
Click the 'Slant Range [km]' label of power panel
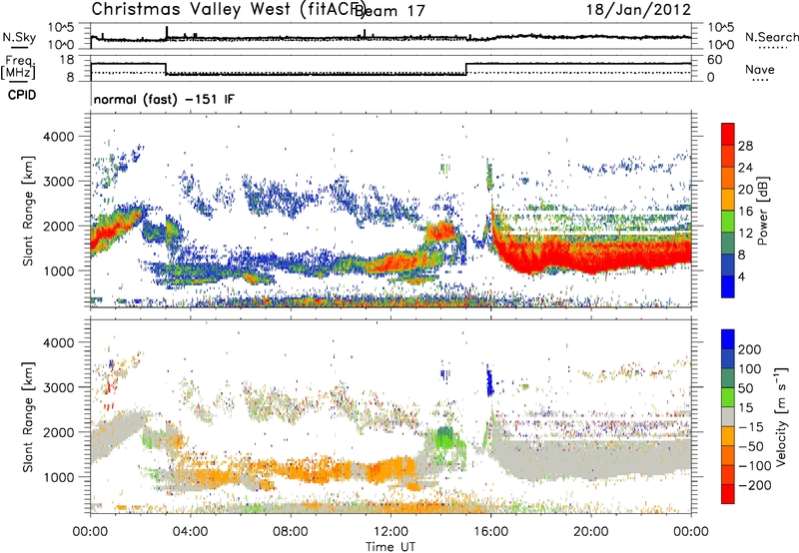click(x=28, y=211)
